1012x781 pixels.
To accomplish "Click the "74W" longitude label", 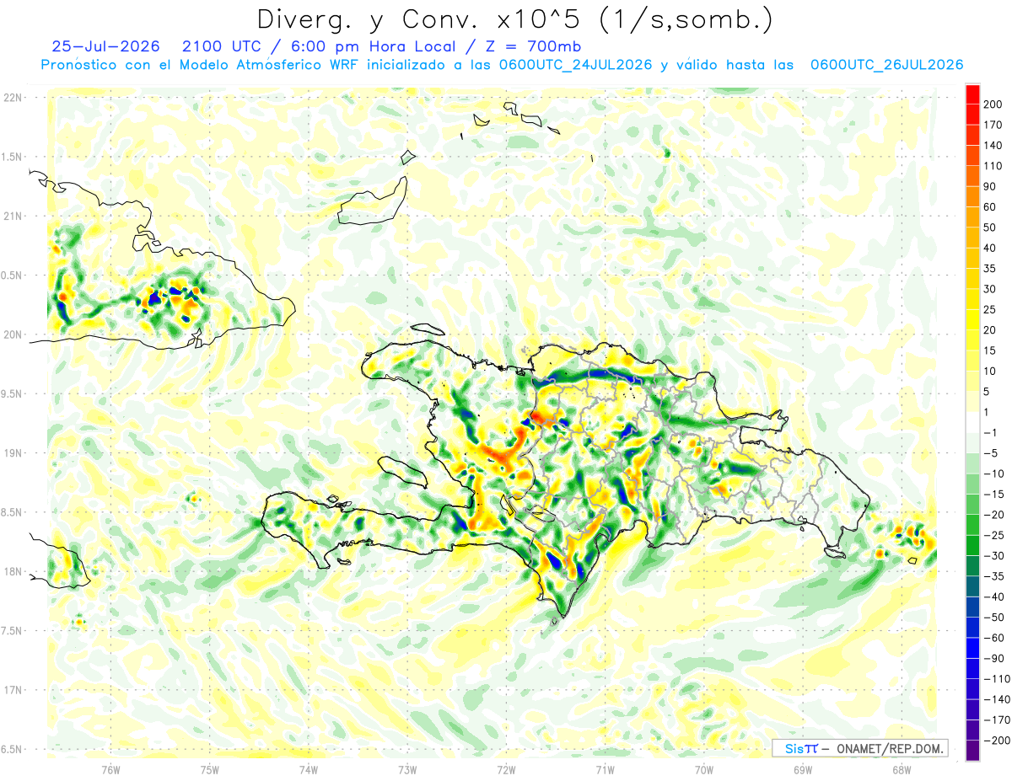I will pyautogui.click(x=309, y=768).
